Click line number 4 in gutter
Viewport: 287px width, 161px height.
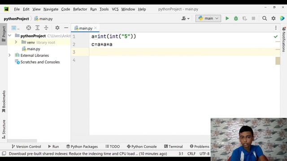pyautogui.click(x=74, y=60)
